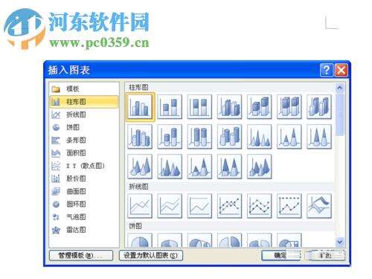The height and width of the screenshot is (279, 372).
Task: Select the 条形图 category
Action: point(84,140)
